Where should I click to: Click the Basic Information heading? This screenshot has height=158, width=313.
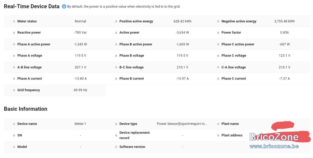pos(26,109)
